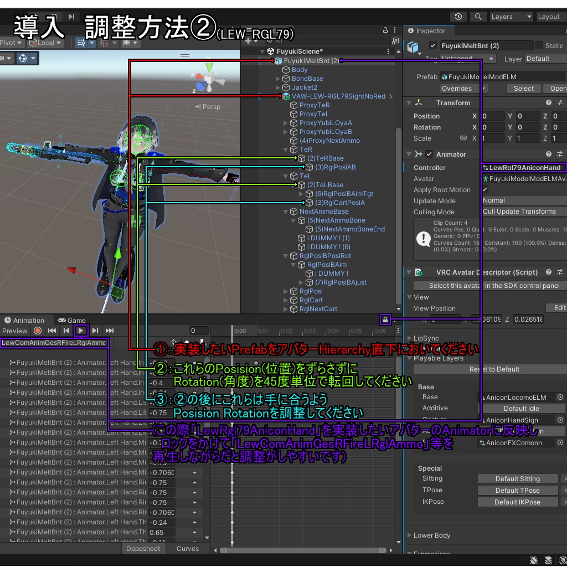The width and height of the screenshot is (567, 567).
Task: Select the Inspector tab
Action: [x=427, y=31]
